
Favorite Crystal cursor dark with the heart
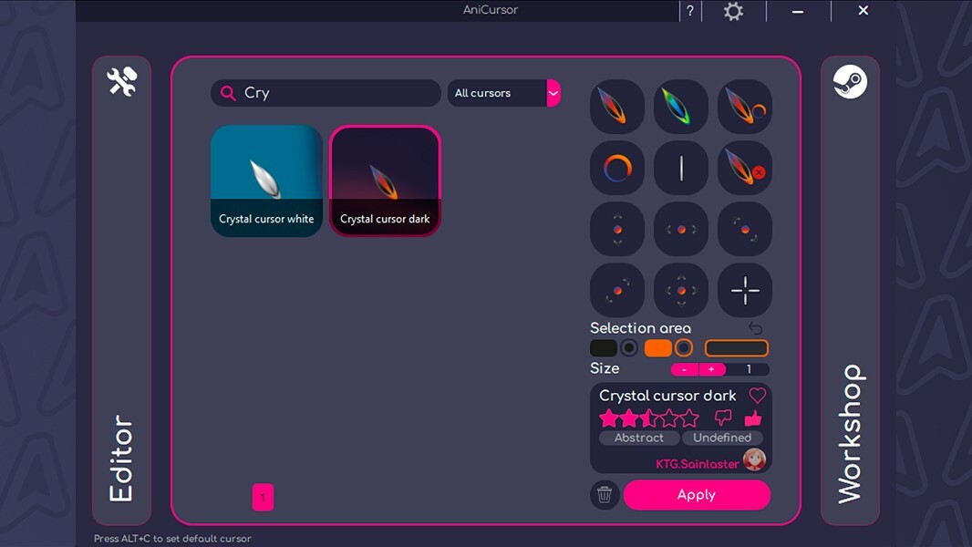pos(757,396)
